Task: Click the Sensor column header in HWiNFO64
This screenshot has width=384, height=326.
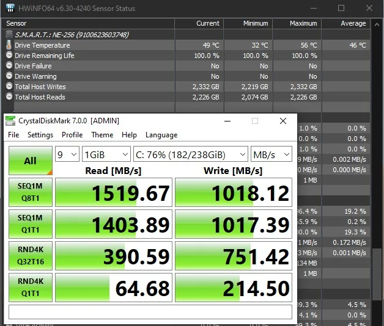Action: point(88,23)
